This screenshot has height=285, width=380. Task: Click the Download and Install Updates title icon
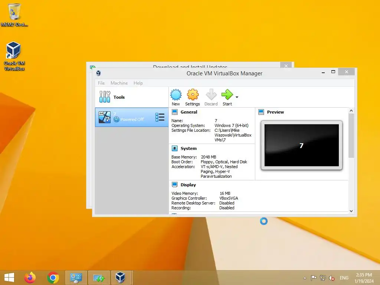coord(92,67)
